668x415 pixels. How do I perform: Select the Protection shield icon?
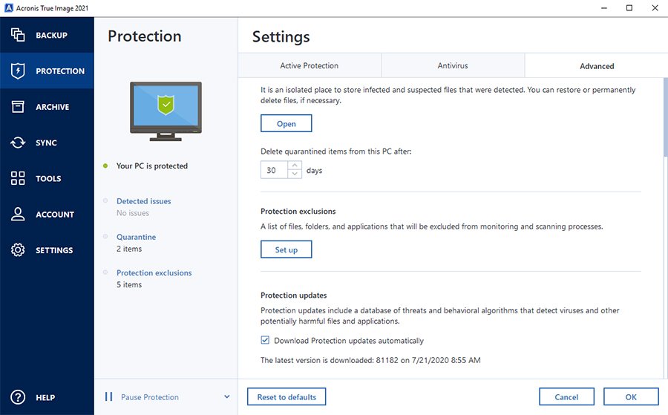(18, 71)
